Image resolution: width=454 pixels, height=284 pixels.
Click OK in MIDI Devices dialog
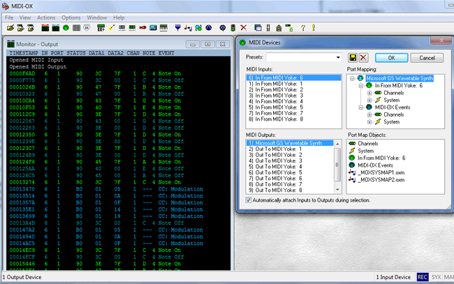391,58
